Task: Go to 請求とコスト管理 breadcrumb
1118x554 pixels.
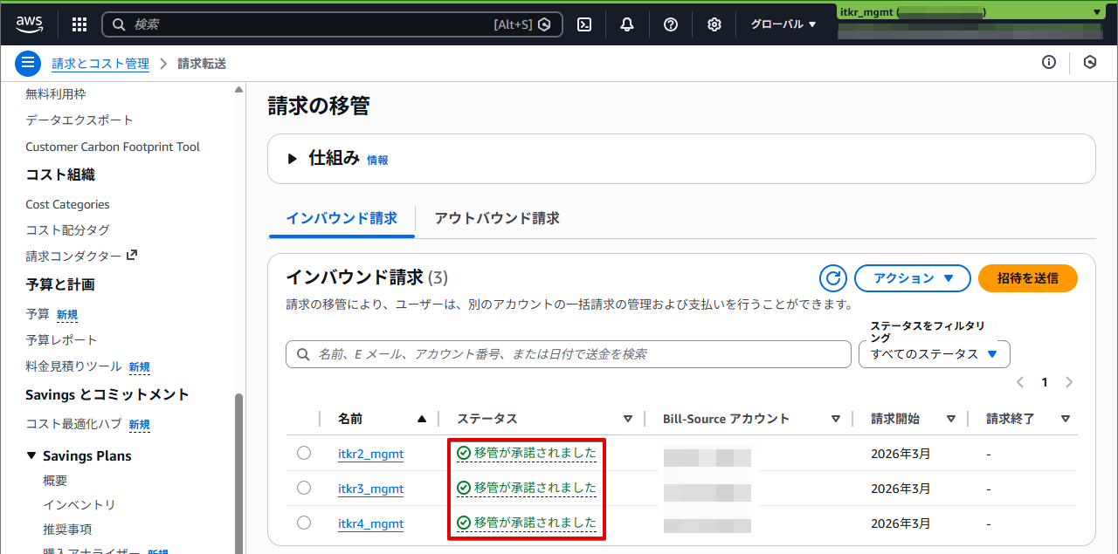Action: [x=100, y=64]
